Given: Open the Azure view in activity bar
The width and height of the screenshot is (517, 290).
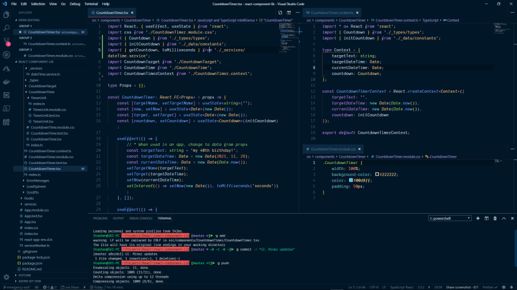Looking at the screenshot, I should coord(6,69).
